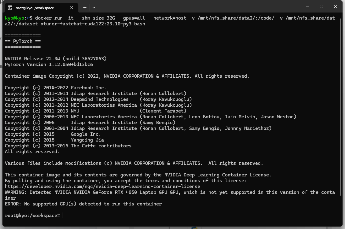Close the root@kyo: /workspace tab
Image resolution: width=345 pixels, height=229 pixels.
pos(72,8)
